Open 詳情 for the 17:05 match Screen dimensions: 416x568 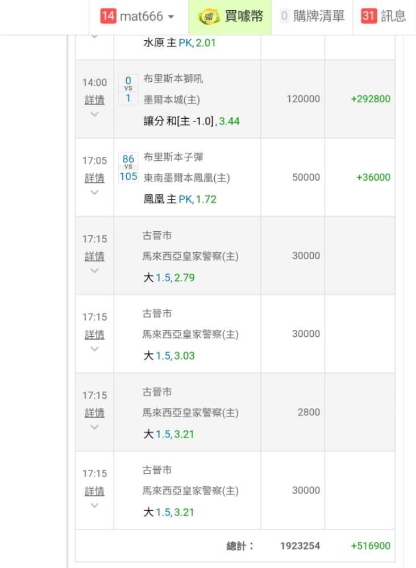tap(94, 178)
